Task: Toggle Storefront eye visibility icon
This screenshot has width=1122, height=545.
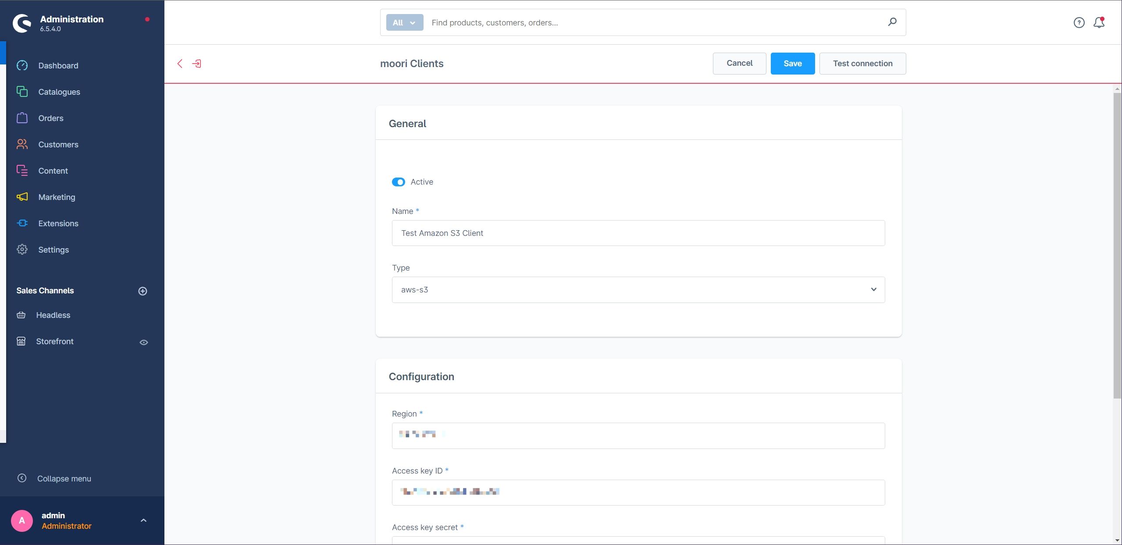Action: (143, 342)
